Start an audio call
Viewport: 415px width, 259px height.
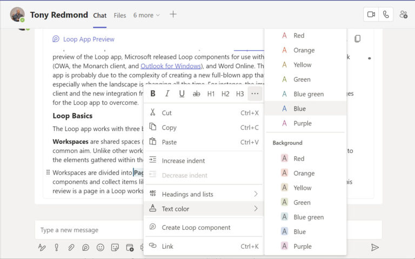point(386,15)
